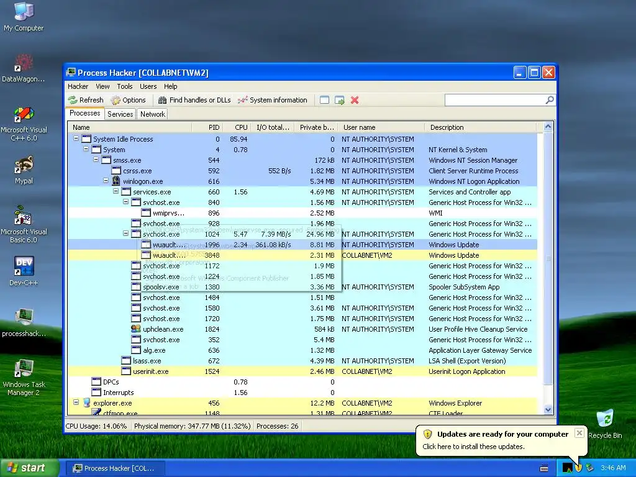Click the Physical memory status bar entry

pos(193,426)
